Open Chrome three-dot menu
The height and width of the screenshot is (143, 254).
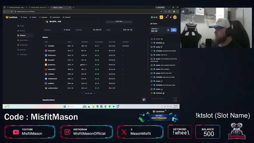coord(177,12)
